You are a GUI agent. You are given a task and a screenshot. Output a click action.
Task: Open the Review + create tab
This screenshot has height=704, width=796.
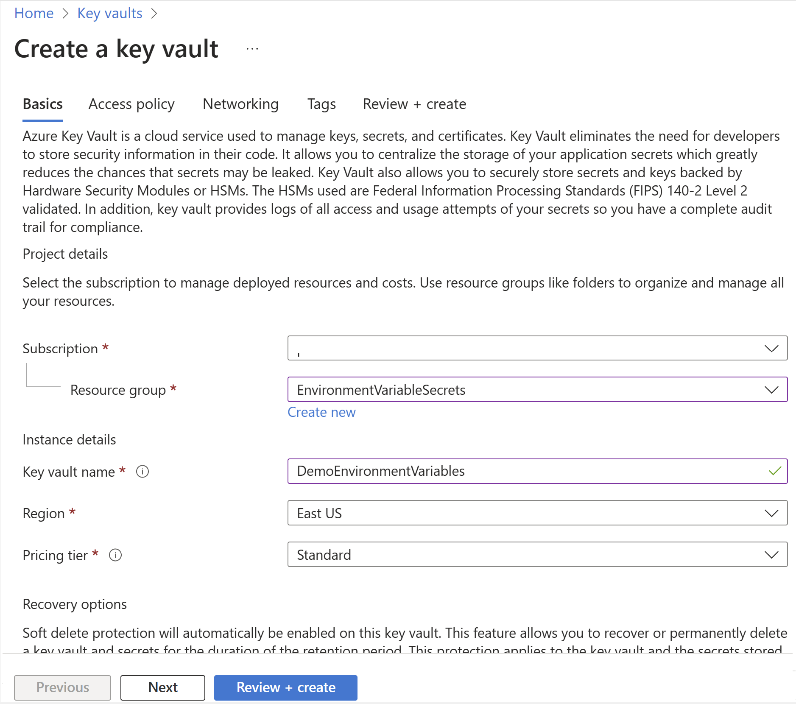point(414,104)
